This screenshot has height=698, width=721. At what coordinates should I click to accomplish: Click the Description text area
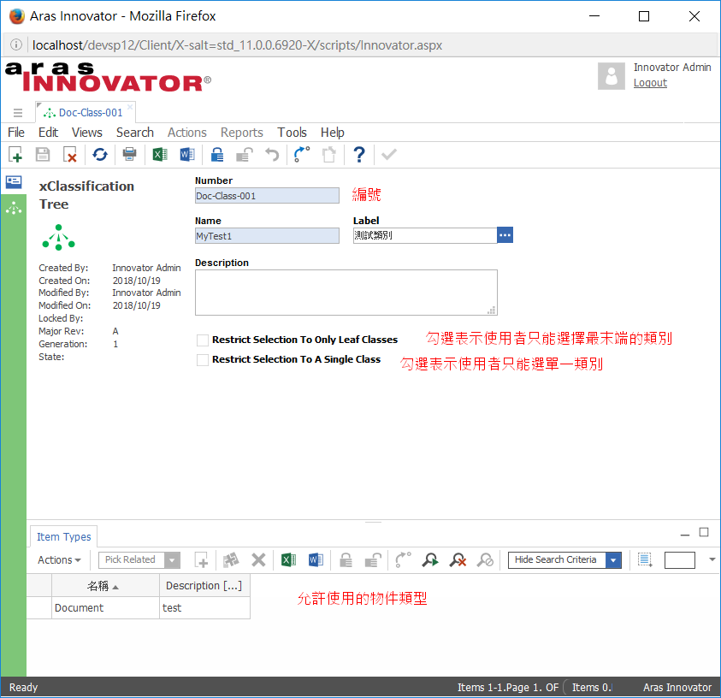[346, 293]
